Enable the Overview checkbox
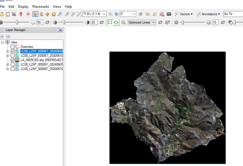The height and width of the screenshot is (166, 243). click(13, 46)
